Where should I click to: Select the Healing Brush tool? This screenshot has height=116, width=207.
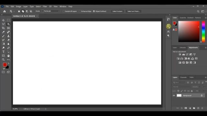click(8, 32)
